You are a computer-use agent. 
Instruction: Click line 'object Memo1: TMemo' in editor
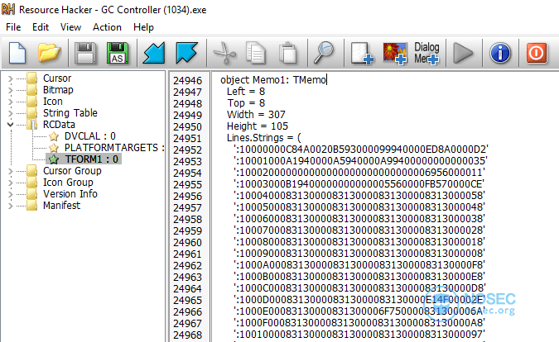click(x=273, y=79)
